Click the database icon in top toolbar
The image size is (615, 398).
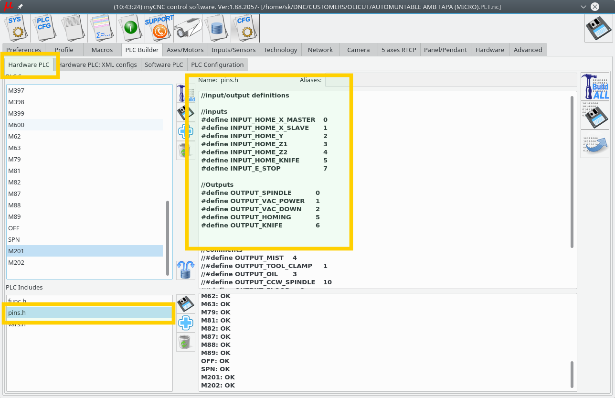(217, 28)
